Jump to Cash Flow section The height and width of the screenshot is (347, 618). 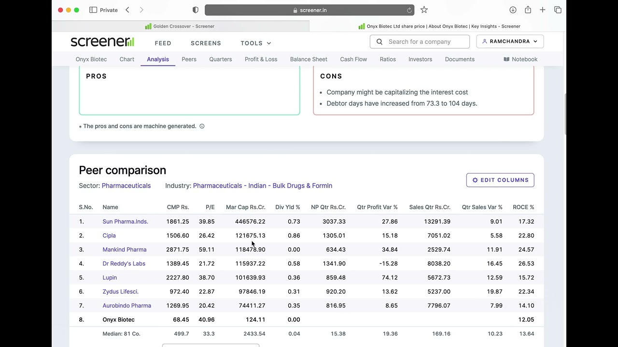tap(353, 59)
